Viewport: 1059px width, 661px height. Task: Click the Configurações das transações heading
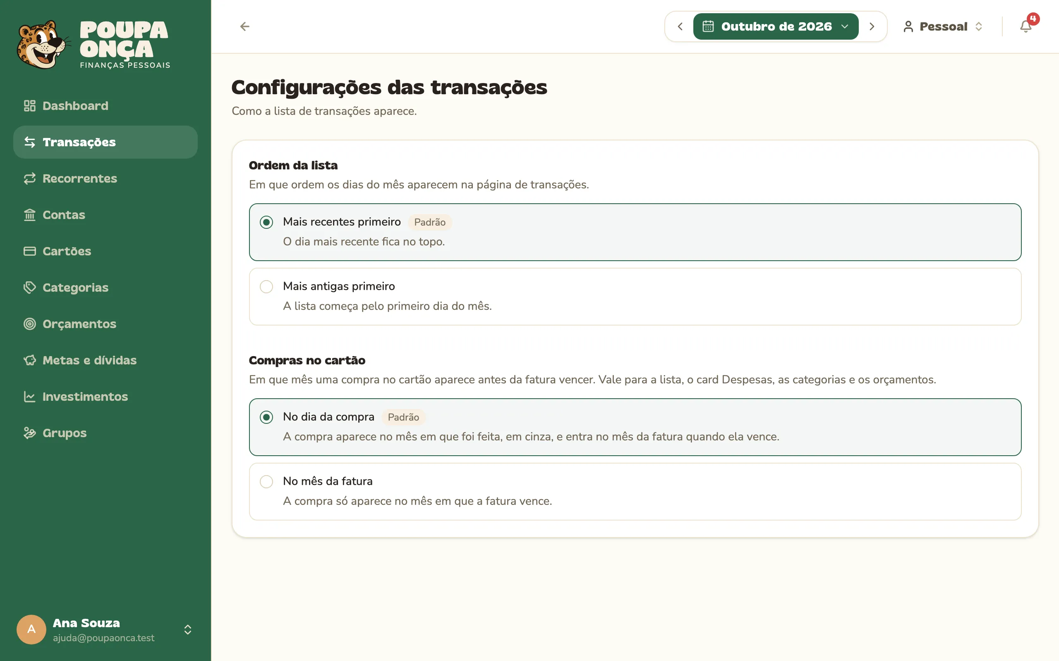[389, 88]
